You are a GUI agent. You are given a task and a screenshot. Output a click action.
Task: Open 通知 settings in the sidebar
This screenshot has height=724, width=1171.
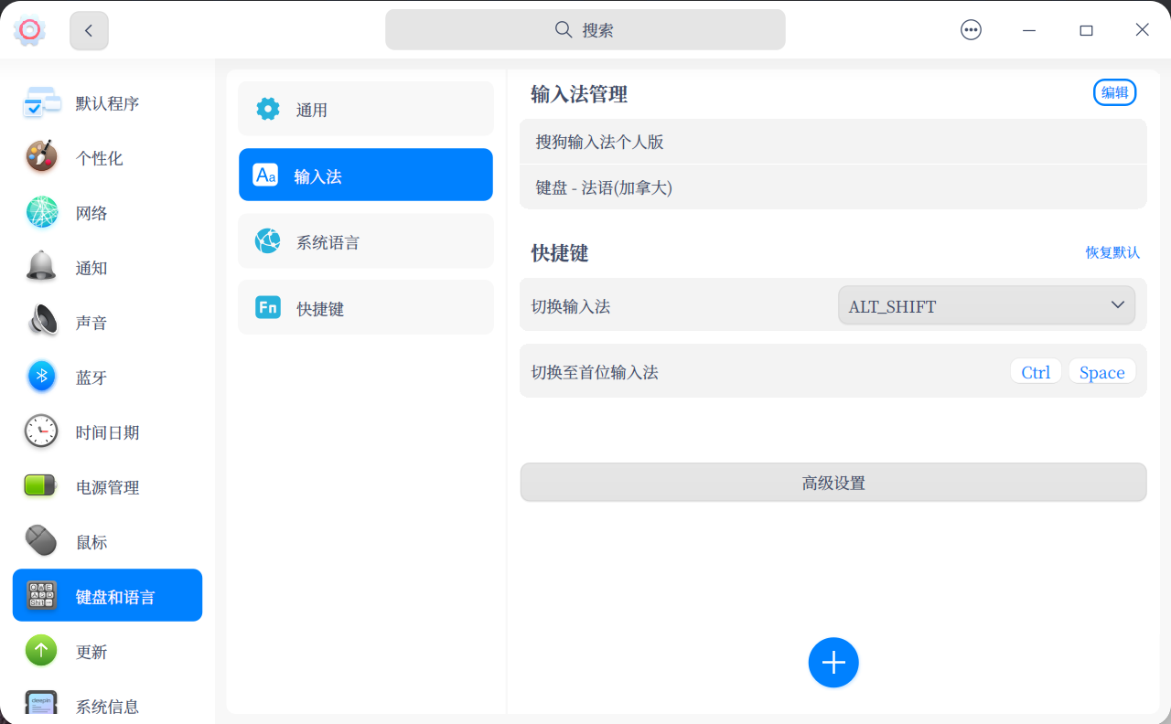point(107,268)
